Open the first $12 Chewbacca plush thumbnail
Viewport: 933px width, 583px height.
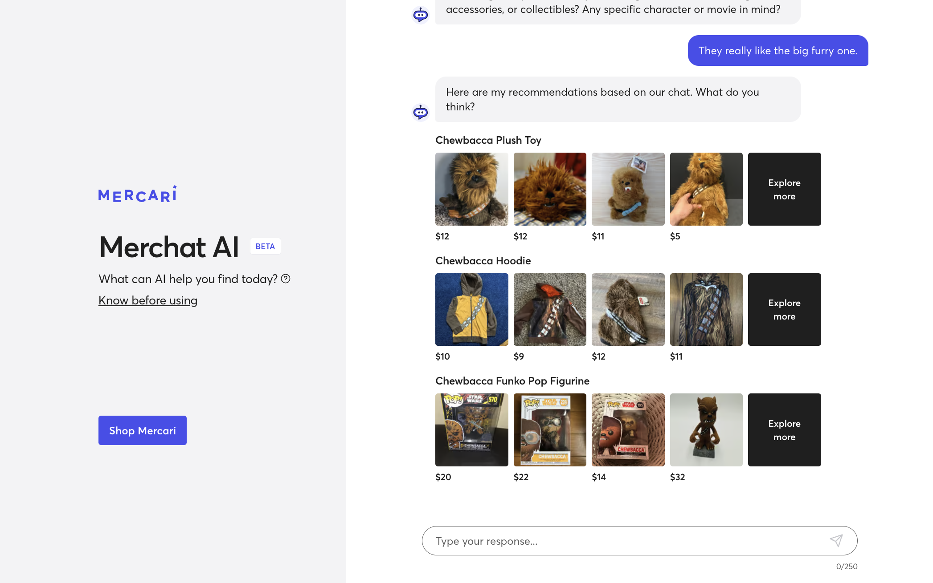pos(471,189)
